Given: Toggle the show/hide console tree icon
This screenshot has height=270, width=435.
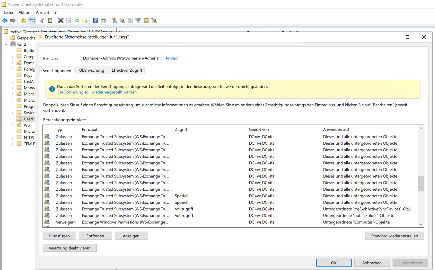Looking at the screenshot, I should 32,20.
